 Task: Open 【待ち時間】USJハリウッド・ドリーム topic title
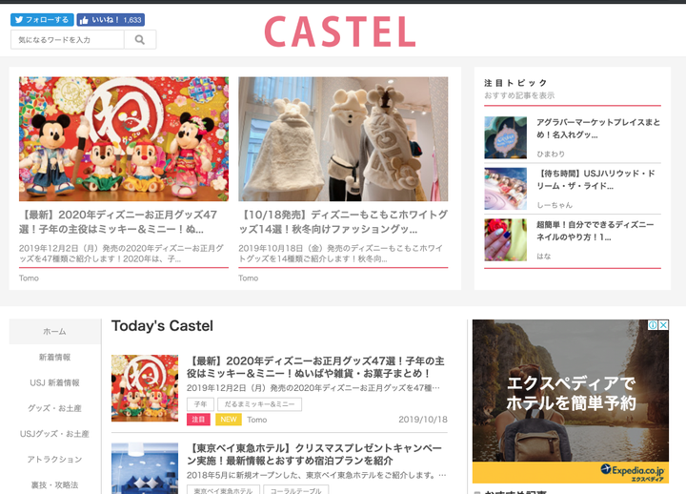tap(595, 179)
